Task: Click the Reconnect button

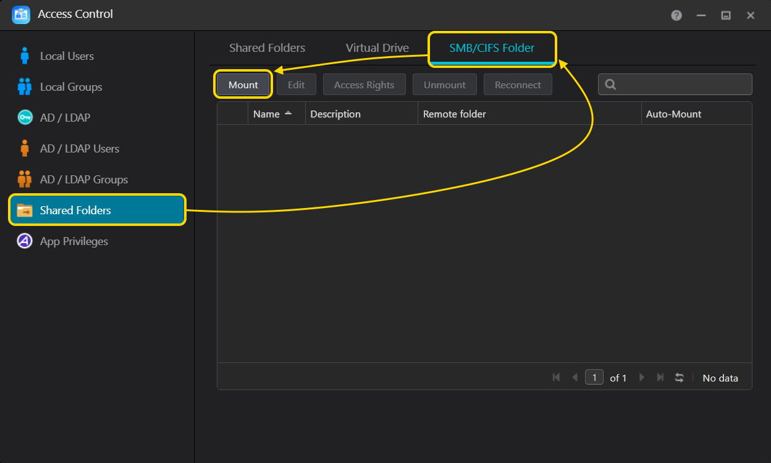Action: coord(518,85)
